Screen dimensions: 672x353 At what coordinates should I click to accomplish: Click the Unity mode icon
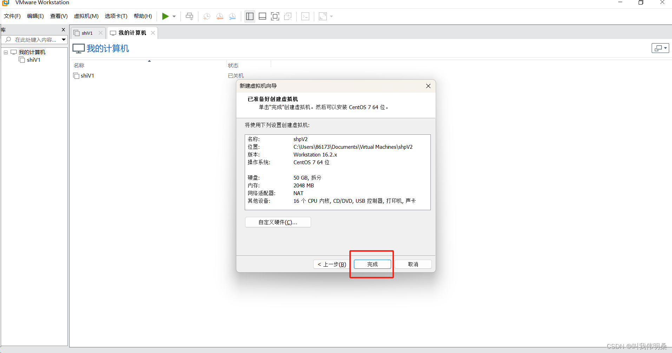(288, 16)
